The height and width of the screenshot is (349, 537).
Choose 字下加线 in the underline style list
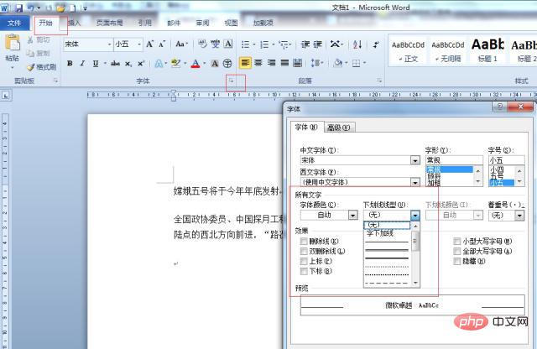383,233
